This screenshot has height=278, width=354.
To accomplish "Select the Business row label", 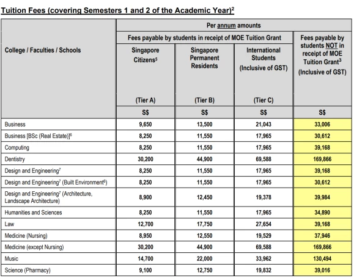I will point(15,124).
